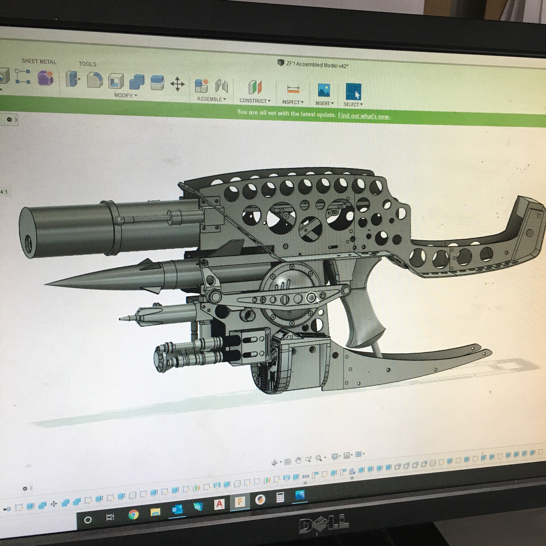
Task: Open AutoCAD from the taskbar
Action: (x=220, y=504)
